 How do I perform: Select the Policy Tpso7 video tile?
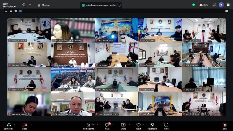coord(160,30)
